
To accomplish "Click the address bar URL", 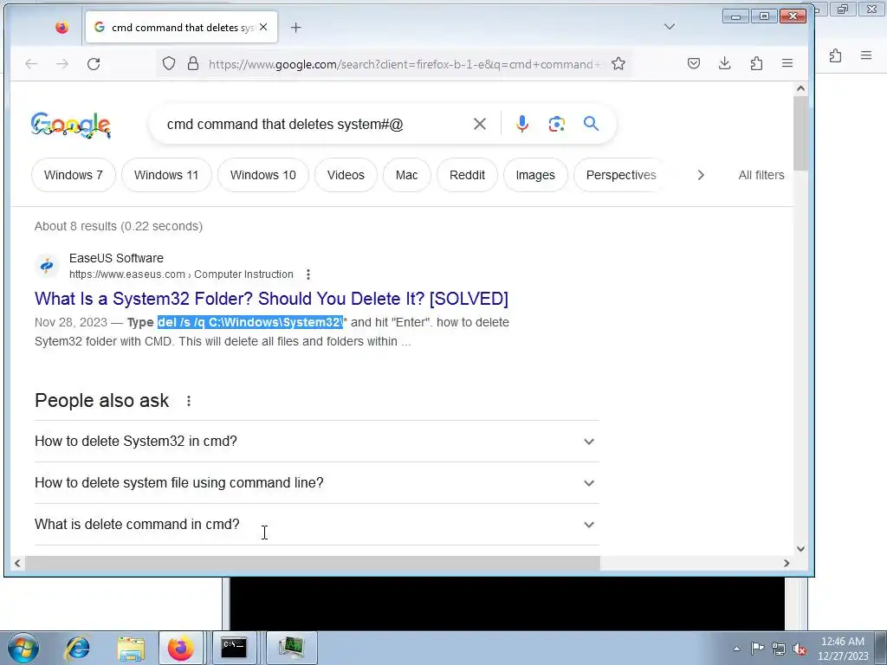I will tap(405, 64).
